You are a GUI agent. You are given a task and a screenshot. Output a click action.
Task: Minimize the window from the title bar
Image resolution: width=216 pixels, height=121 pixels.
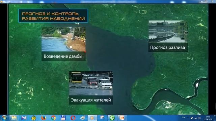[202, 1]
